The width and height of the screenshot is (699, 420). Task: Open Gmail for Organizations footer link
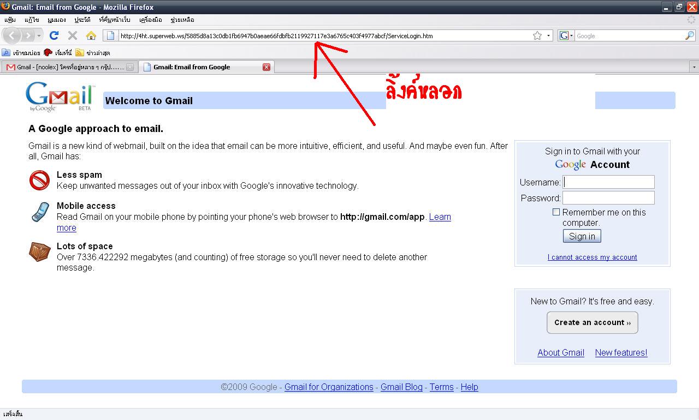[329, 387]
